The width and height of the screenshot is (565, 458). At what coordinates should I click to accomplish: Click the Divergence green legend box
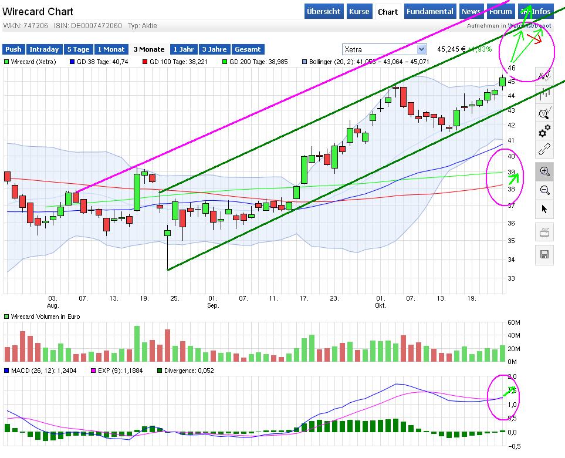point(160,371)
